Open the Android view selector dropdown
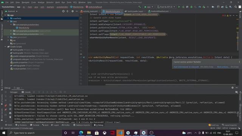 11,11
